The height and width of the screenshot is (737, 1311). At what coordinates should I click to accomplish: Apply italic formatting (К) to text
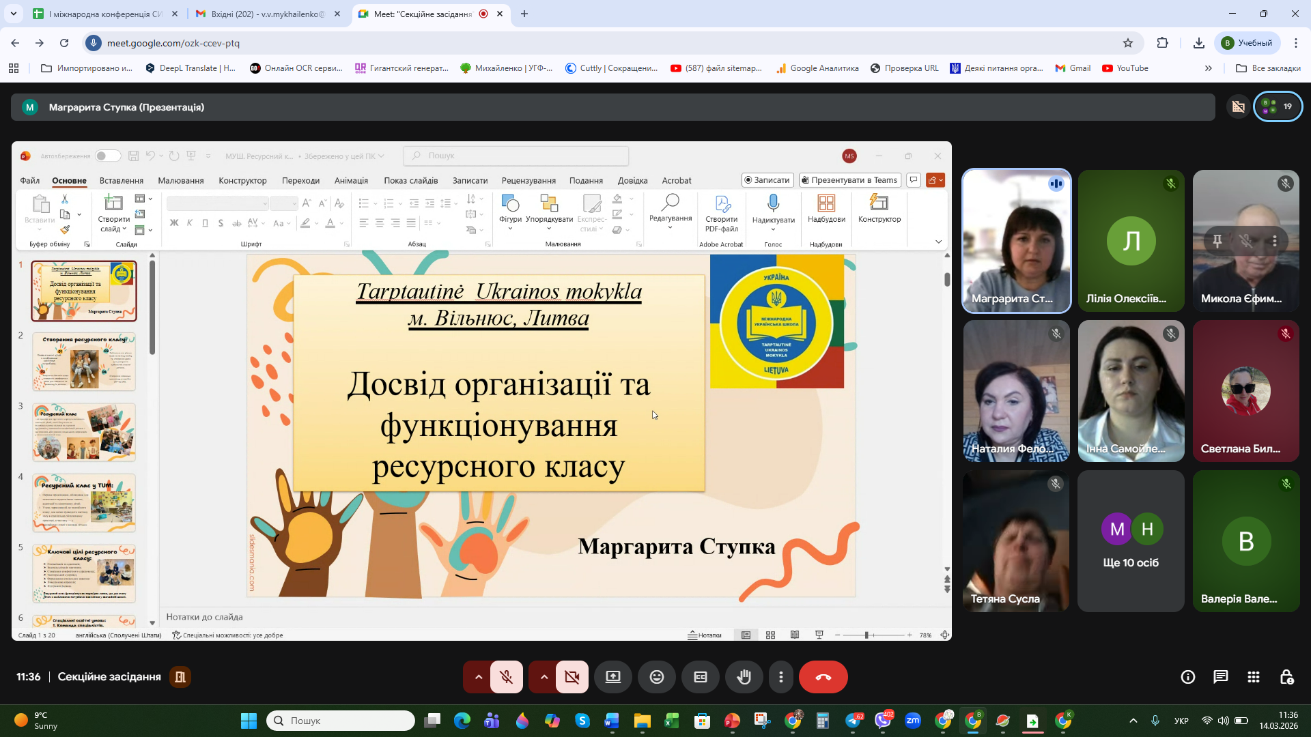[x=189, y=222]
